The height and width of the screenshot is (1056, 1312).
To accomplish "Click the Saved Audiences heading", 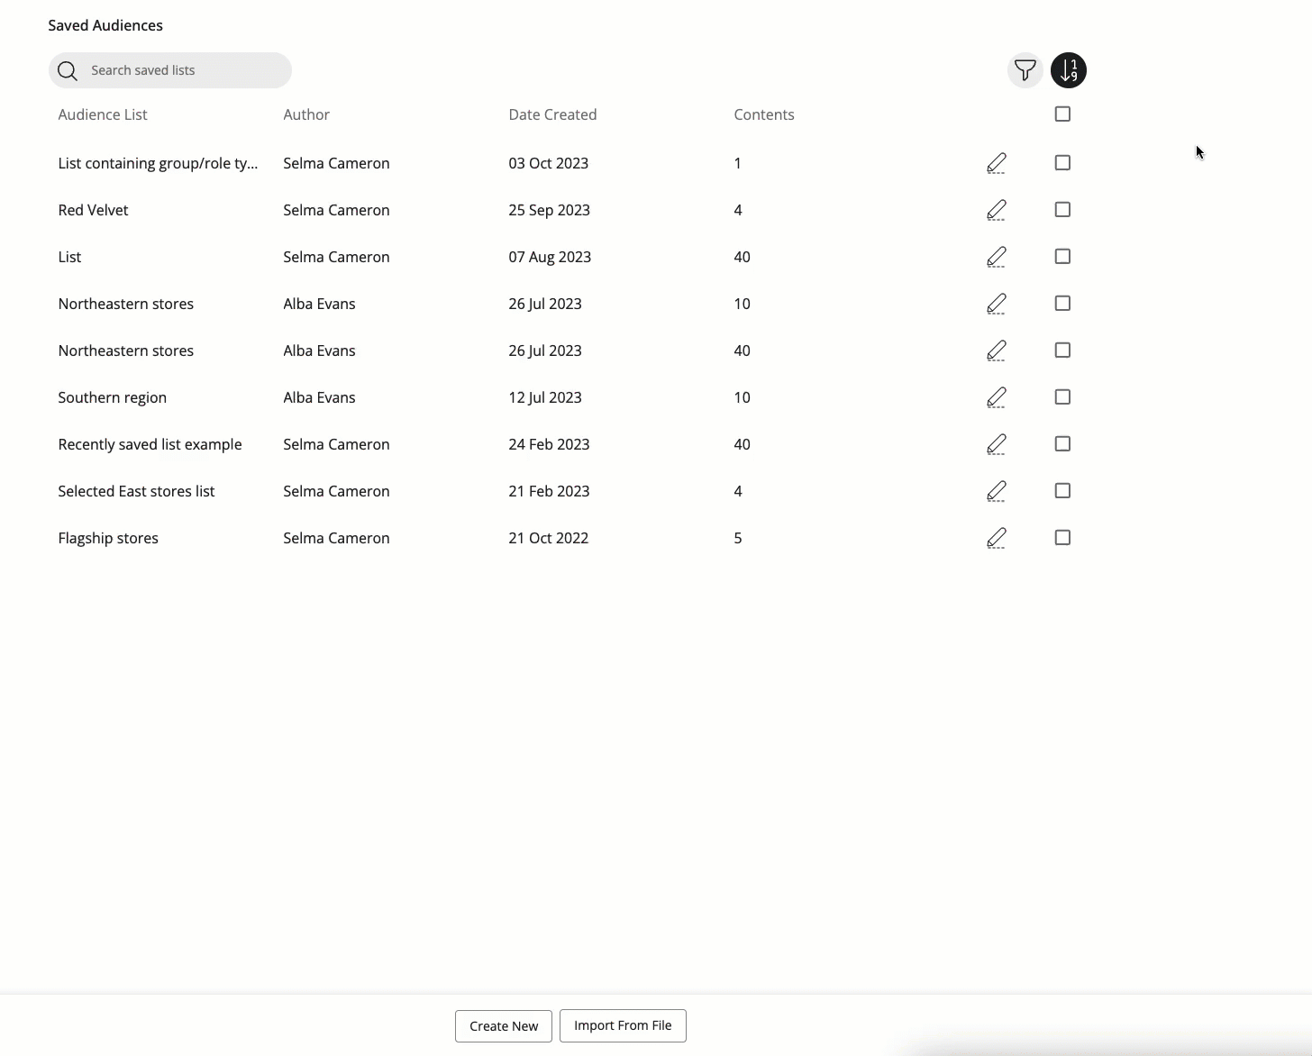I will (105, 25).
